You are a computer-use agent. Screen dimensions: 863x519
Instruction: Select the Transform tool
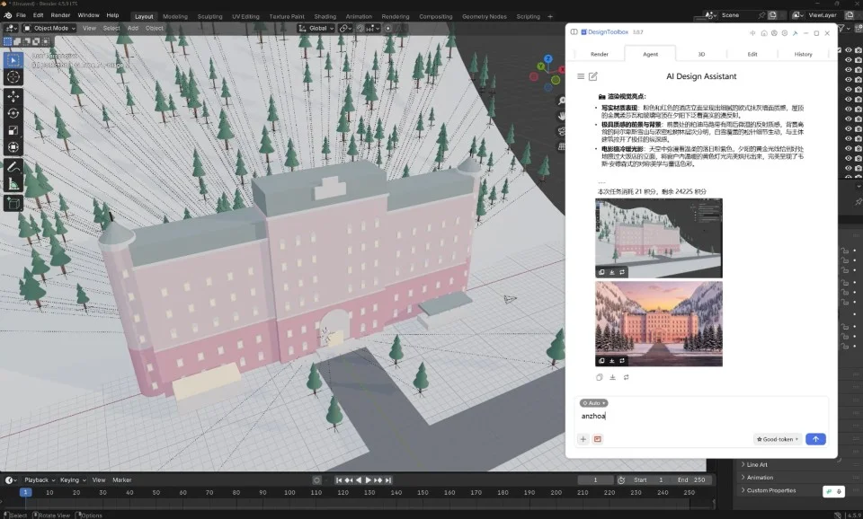pyautogui.click(x=13, y=147)
